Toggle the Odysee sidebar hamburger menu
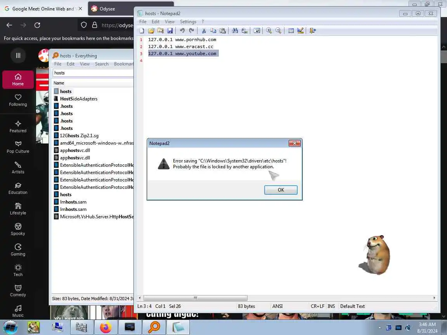 (18, 55)
